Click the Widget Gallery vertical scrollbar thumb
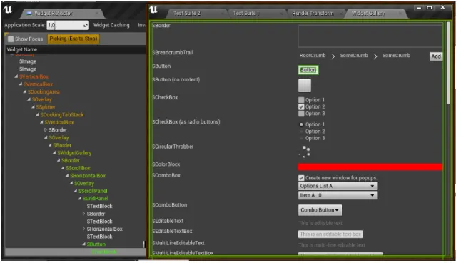The image size is (461, 263). (449, 64)
